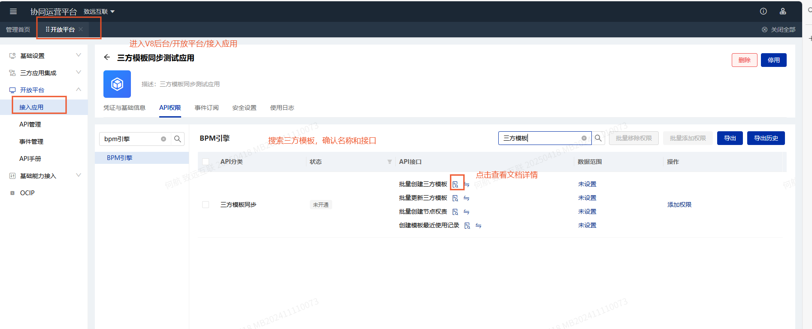The image size is (812, 329).
Task: Select BPM引擎 in the category list
Action: 120,158
